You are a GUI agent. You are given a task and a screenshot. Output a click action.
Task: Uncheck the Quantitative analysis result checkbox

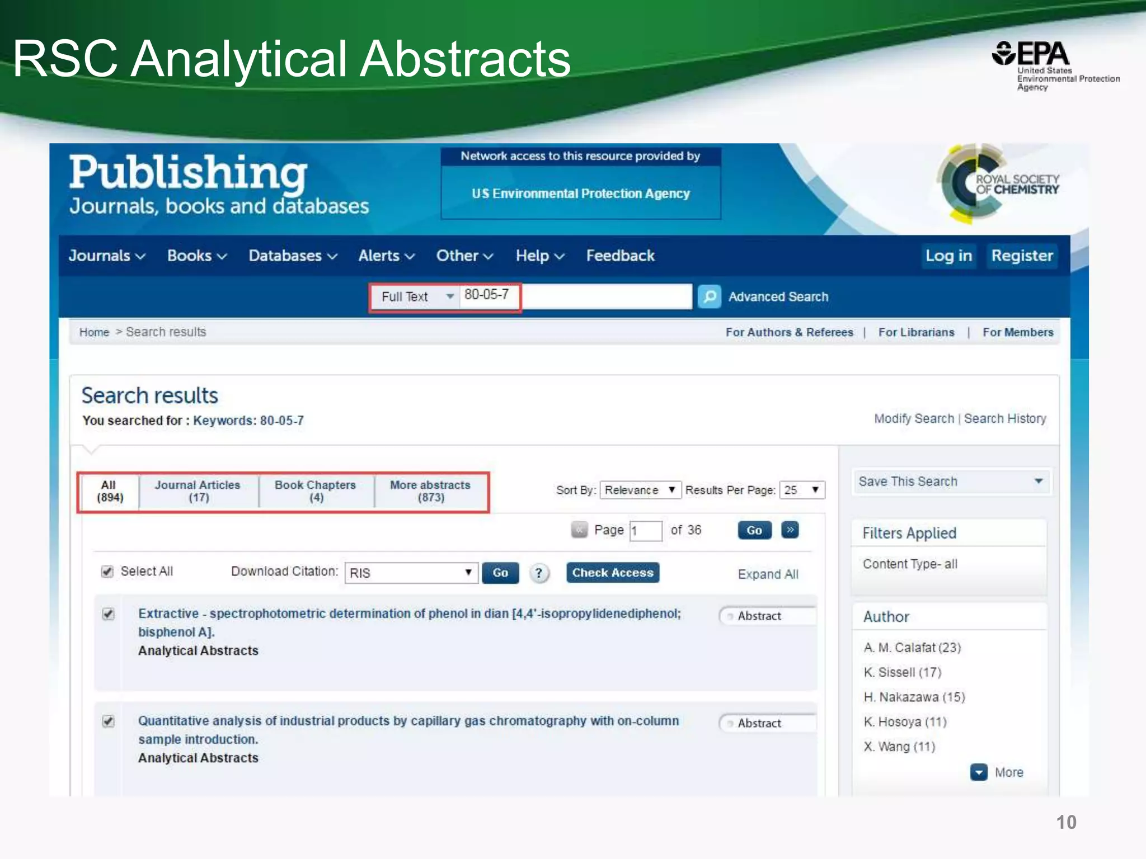(x=108, y=721)
